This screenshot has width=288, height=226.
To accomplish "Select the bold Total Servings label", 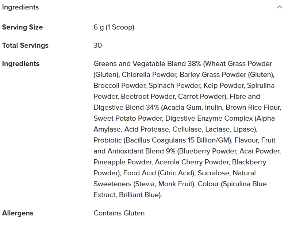I will 25,45.
